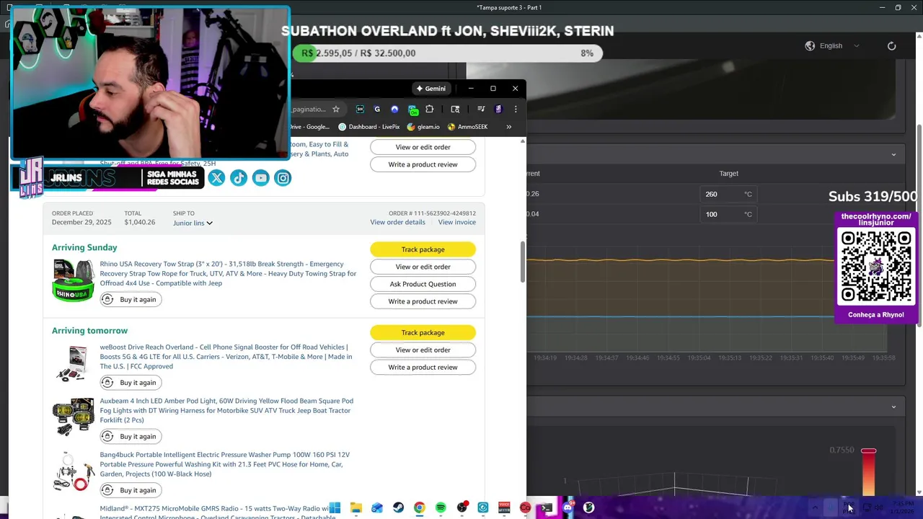923x519 pixels.
Task: Track package for the Rhino tow strap
Action: pos(423,249)
